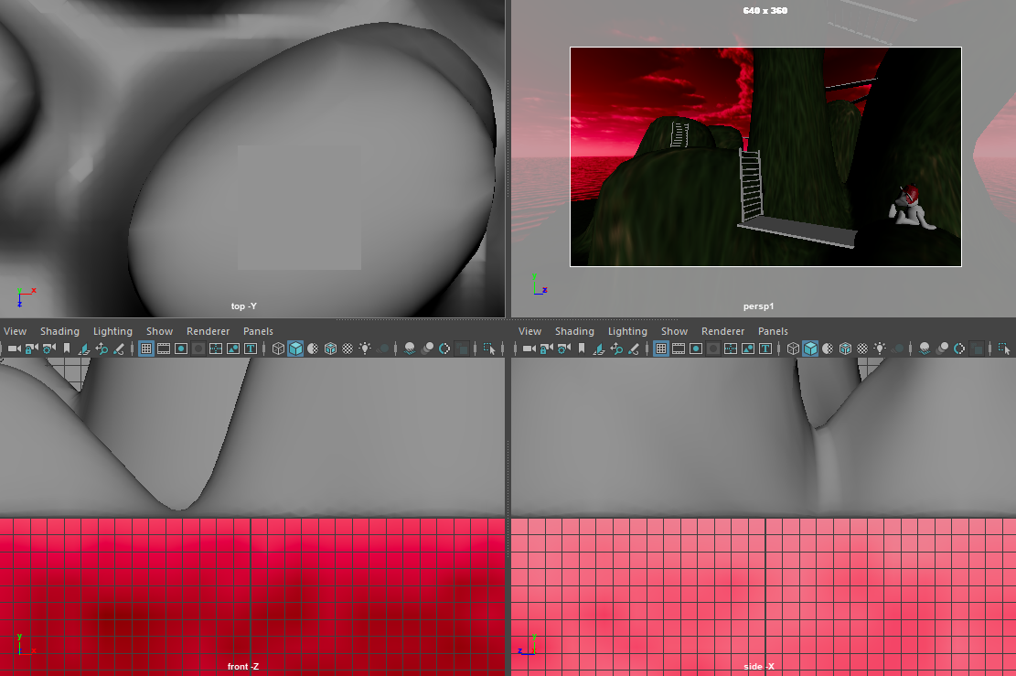Toggle Textured display in side panel
Screen dimensions: 1016x676
(862, 349)
